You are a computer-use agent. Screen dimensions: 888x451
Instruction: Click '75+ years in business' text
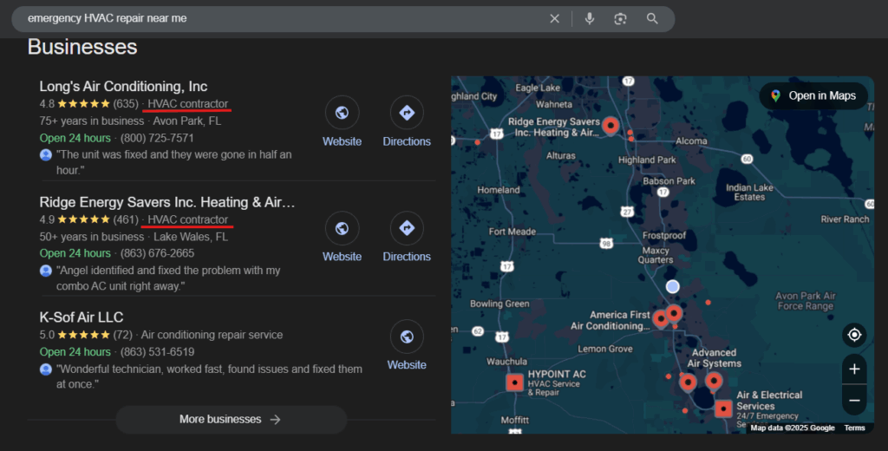(92, 121)
